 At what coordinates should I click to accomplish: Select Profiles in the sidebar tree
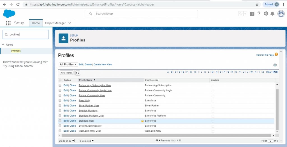point(16,51)
